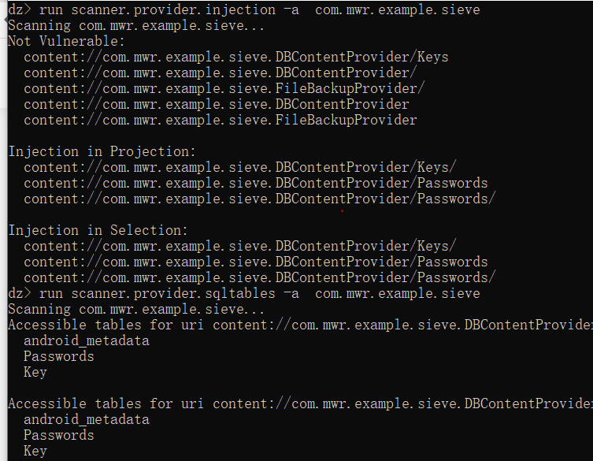593x461 pixels.
Task: Click the scanner.provider.sqltables command line
Action: 244,293
